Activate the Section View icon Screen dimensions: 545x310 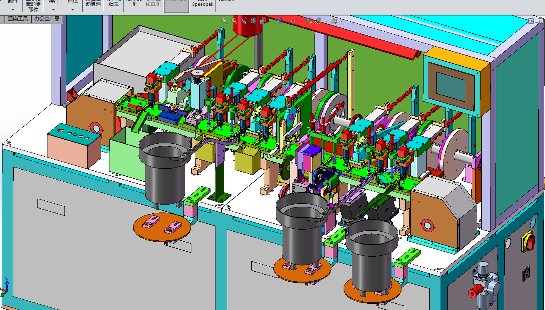click(x=253, y=20)
